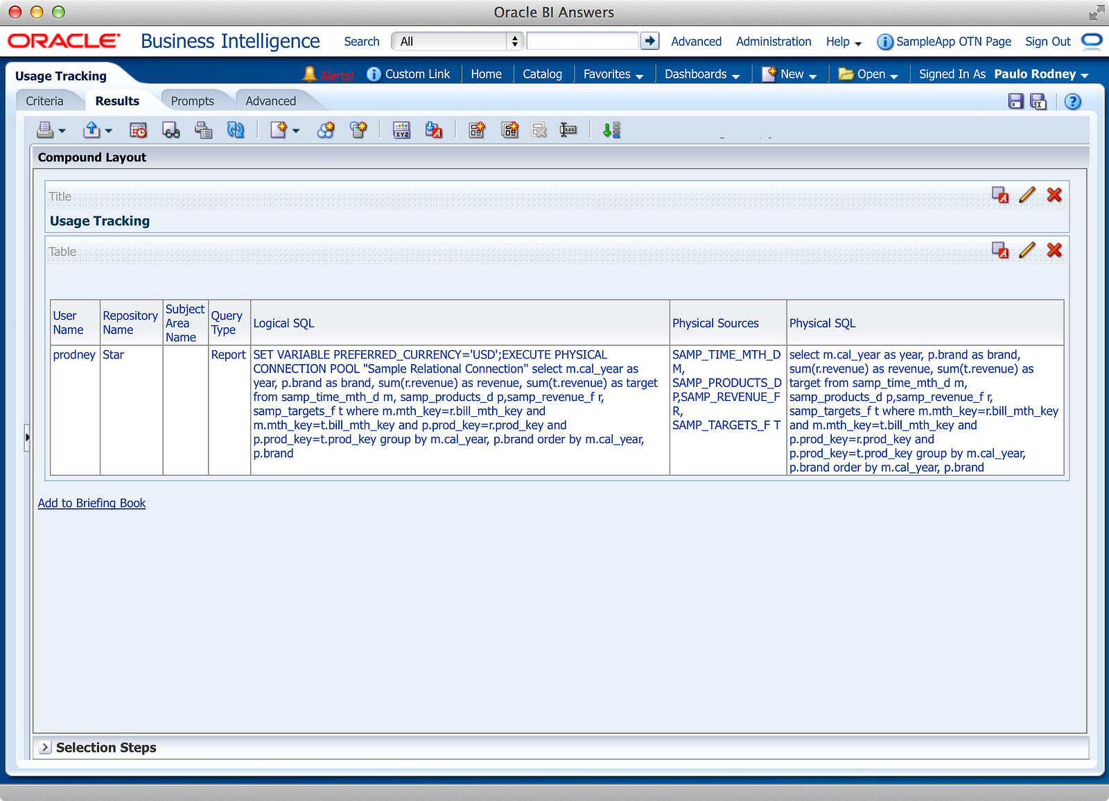Open the Catalog page

point(542,74)
